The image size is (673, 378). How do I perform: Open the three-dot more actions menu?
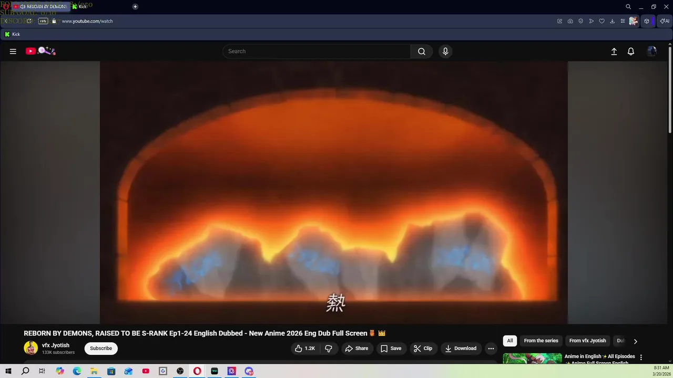click(x=491, y=349)
